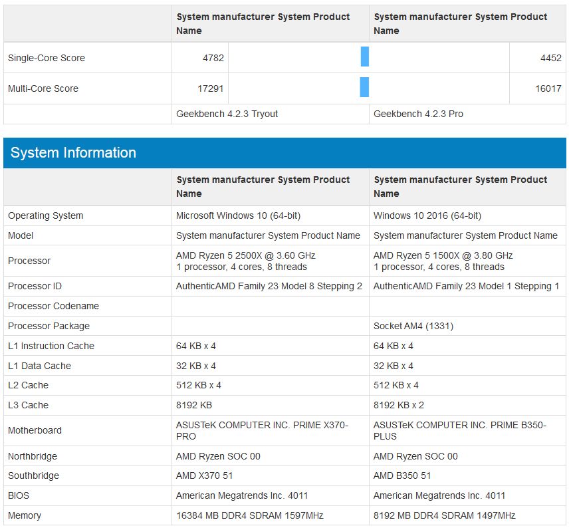Click the Model 8 Stepping 2 processor ID
569x532 pixels.
tap(269, 286)
